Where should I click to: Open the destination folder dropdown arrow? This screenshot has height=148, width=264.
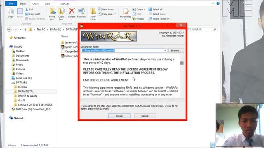165,51
